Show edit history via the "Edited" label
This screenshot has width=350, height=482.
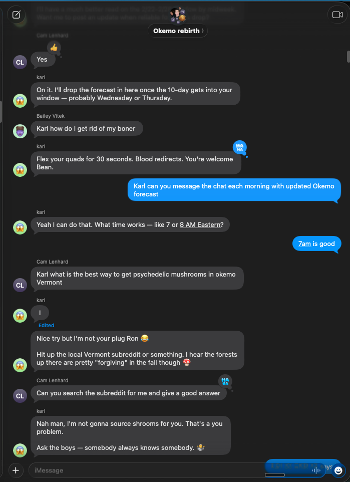[x=46, y=325]
